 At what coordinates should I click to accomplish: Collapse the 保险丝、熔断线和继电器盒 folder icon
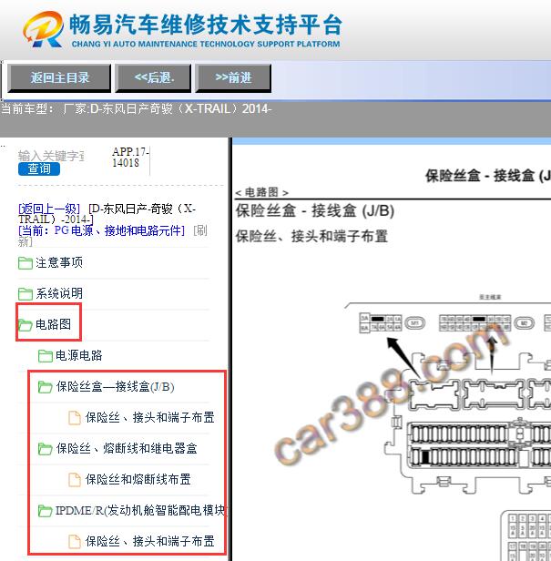tap(46, 449)
